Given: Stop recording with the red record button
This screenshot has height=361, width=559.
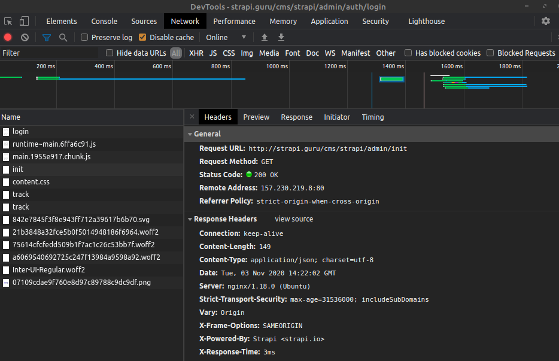Looking at the screenshot, I should (7, 37).
